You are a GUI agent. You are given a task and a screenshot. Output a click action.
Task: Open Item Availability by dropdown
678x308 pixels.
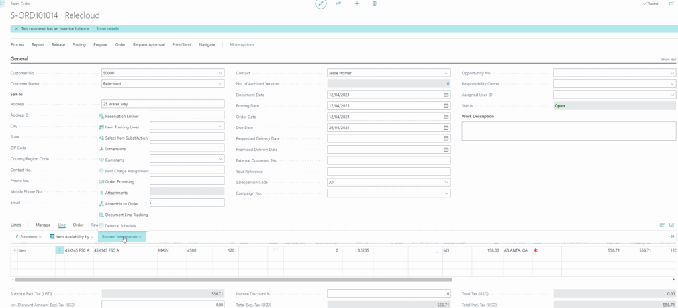click(72, 236)
